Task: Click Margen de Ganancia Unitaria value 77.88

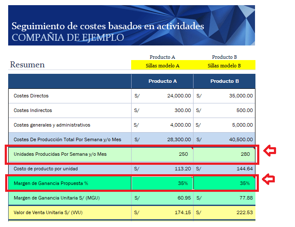Action: pyautogui.click(x=224, y=198)
